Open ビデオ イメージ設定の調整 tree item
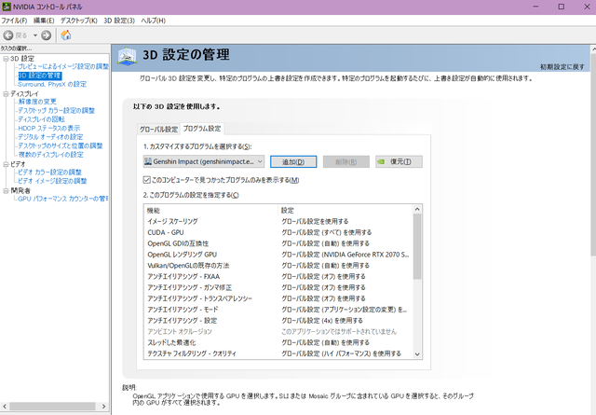 pos(52,181)
